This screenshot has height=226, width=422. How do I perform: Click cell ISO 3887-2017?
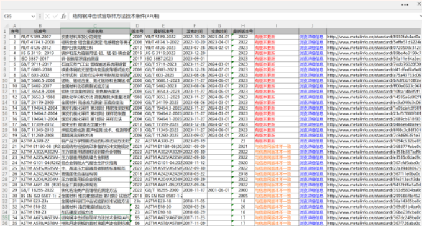click(x=40, y=59)
